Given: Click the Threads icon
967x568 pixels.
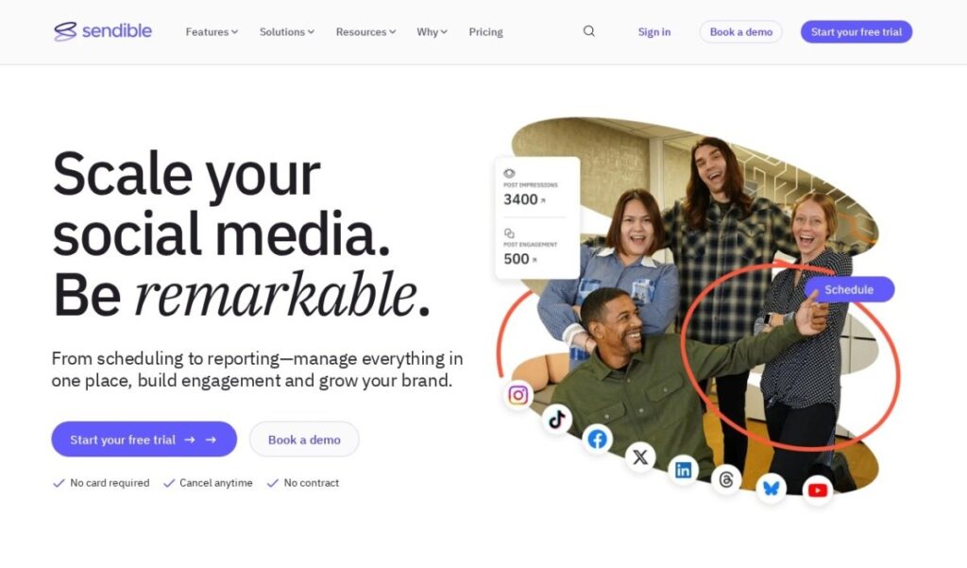Looking at the screenshot, I should click(726, 480).
